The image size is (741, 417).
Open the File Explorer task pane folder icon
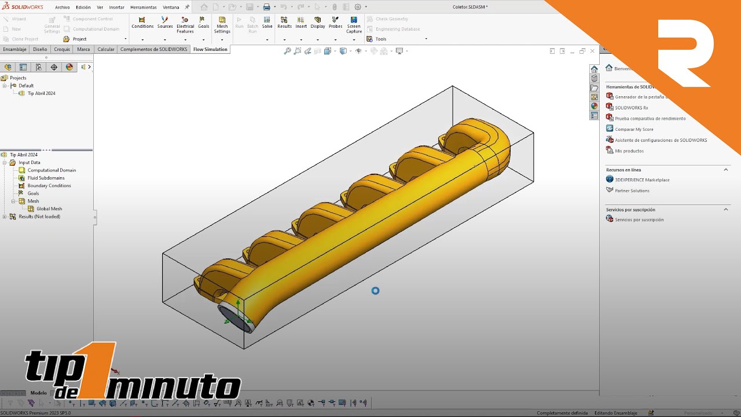tap(595, 88)
